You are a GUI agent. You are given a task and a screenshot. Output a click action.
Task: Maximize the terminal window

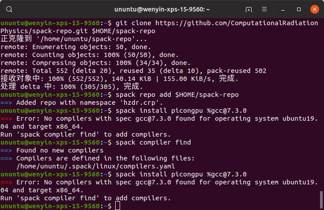tap(299, 9)
